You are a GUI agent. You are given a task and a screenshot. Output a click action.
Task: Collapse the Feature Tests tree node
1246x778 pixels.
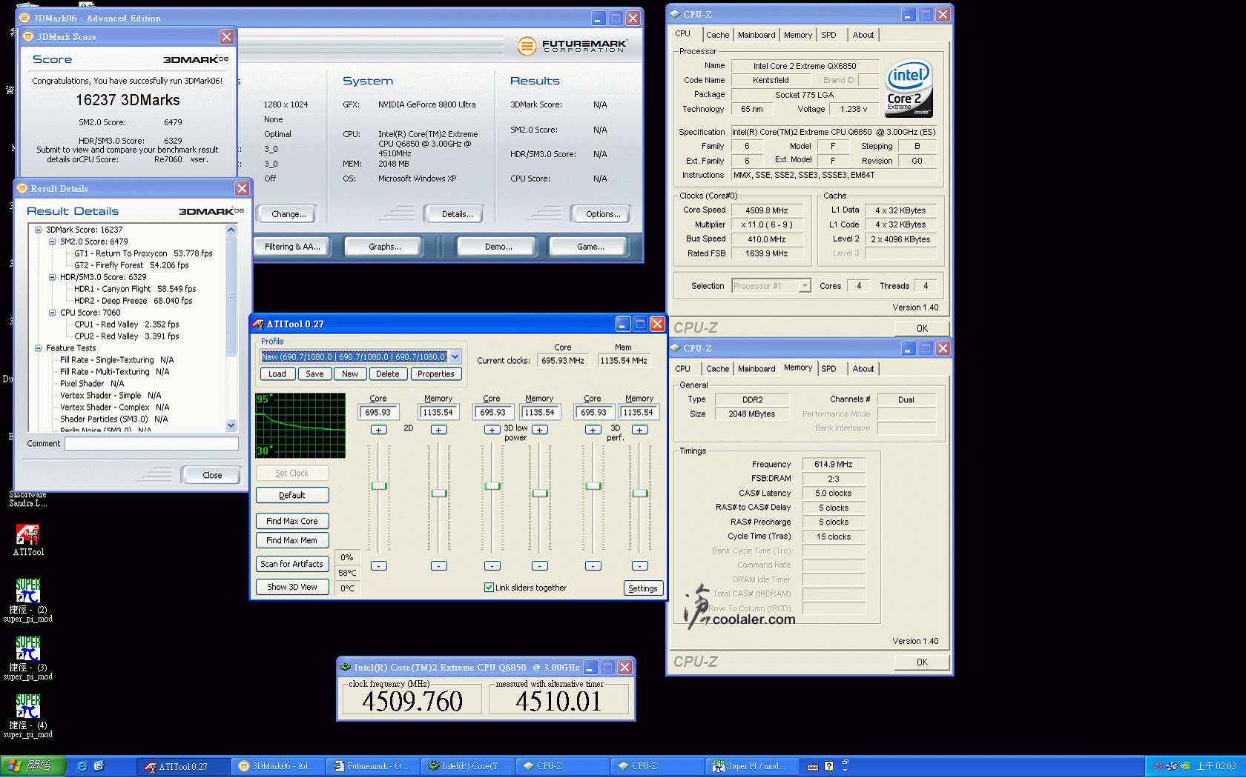pos(39,348)
